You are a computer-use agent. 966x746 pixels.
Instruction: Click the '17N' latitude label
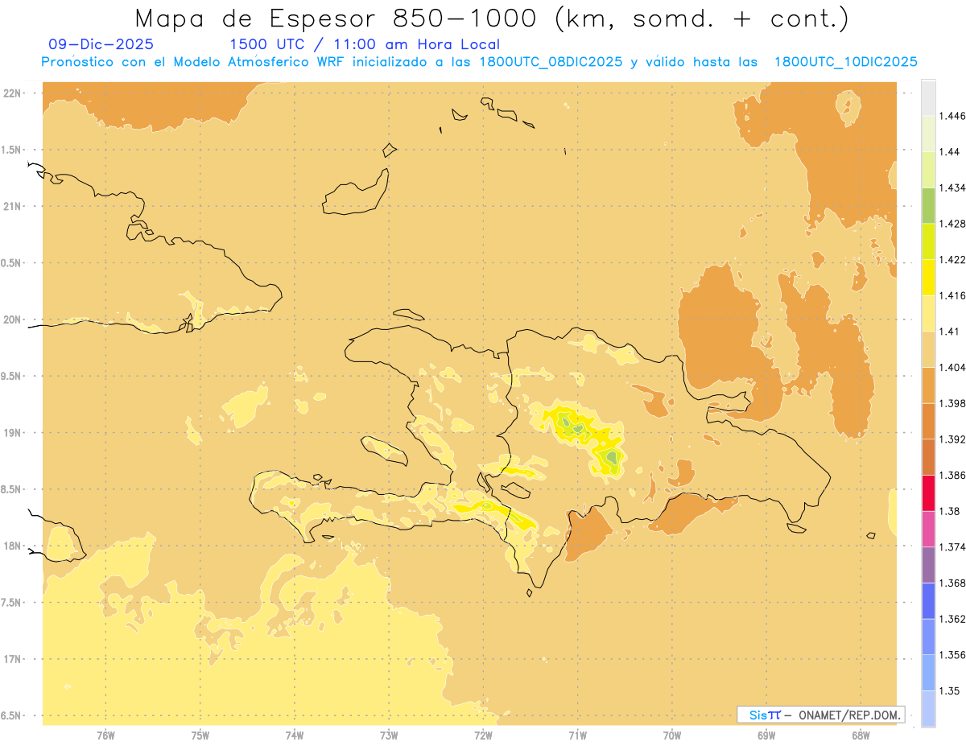pos(13,659)
